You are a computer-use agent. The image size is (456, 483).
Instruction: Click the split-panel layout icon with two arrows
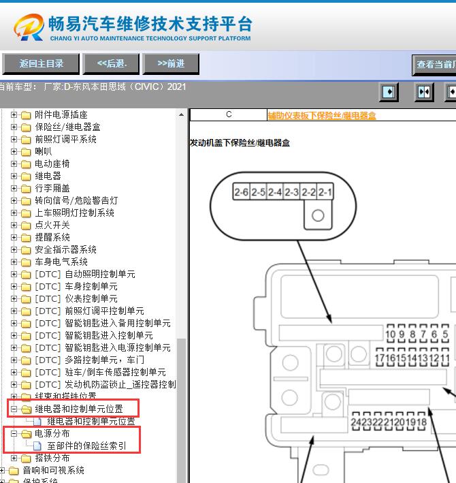[424, 92]
